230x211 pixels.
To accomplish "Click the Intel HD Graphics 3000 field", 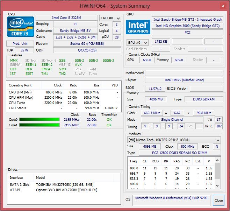I will (x=187, y=26).
